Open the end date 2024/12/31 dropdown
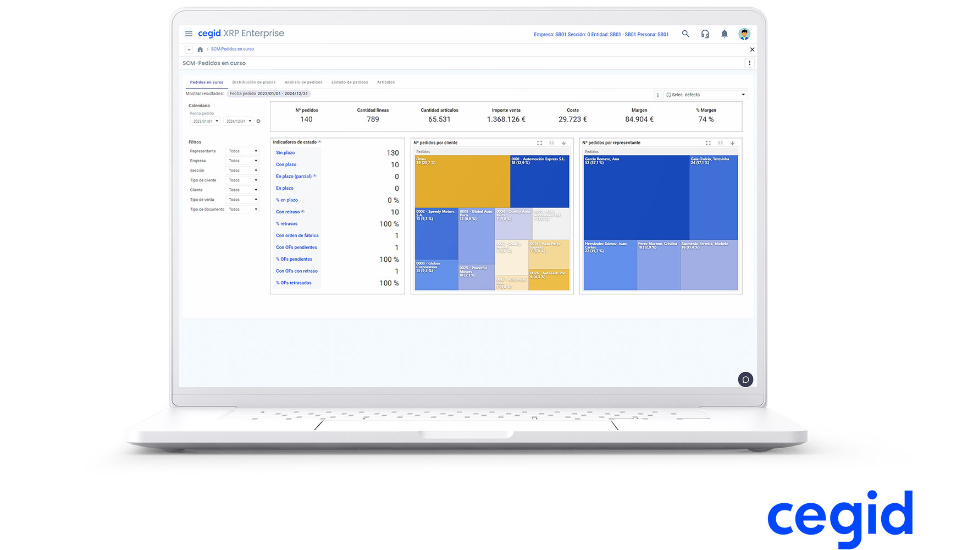The width and height of the screenshot is (962, 550). click(238, 121)
